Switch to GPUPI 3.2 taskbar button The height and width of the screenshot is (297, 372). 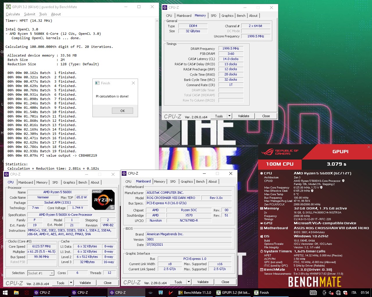[233, 292]
